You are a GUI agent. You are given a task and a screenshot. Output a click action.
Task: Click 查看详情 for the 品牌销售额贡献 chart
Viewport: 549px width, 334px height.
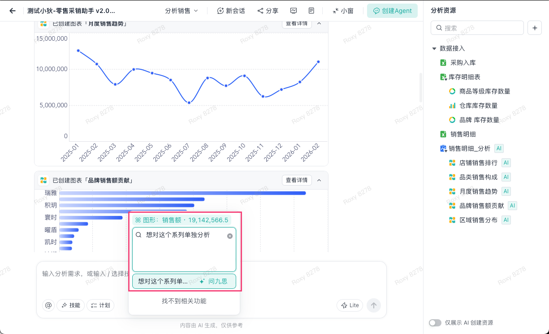(x=297, y=180)
